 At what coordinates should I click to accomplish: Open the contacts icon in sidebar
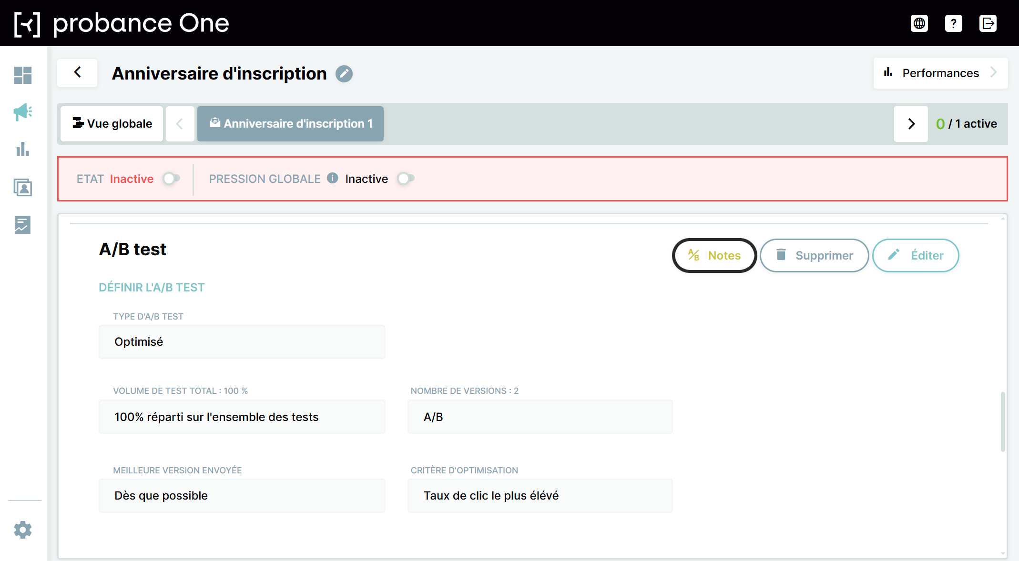click(22, 187)
